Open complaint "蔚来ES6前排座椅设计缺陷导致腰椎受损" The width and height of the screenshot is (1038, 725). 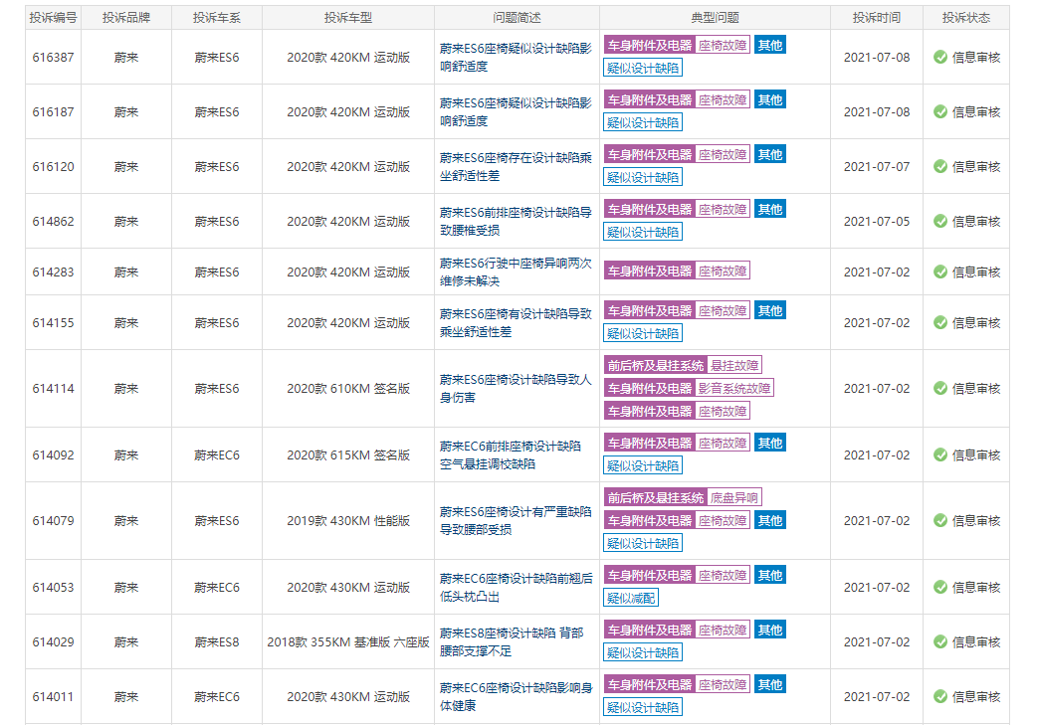point(516,222)
